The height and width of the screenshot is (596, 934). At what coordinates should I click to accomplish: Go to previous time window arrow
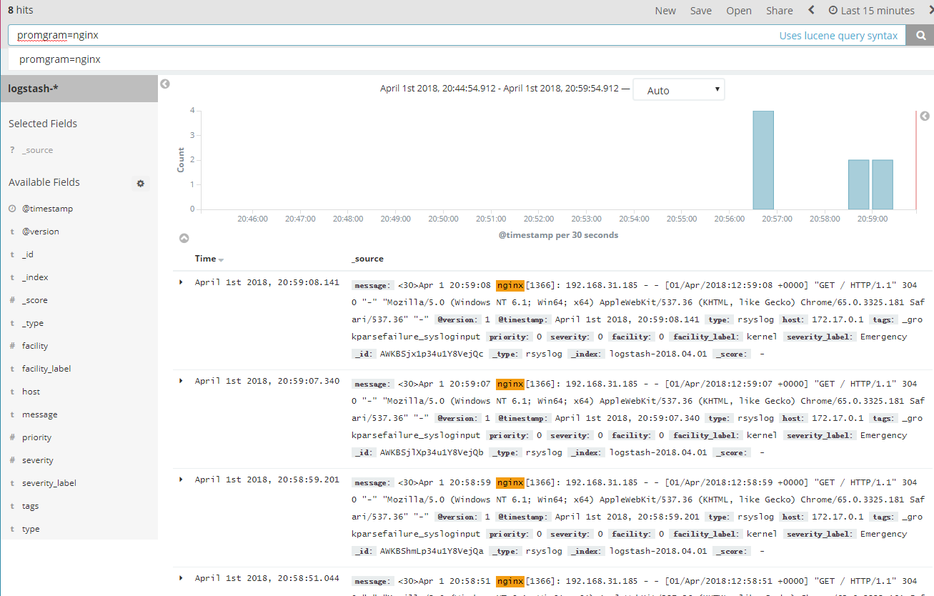811,10
